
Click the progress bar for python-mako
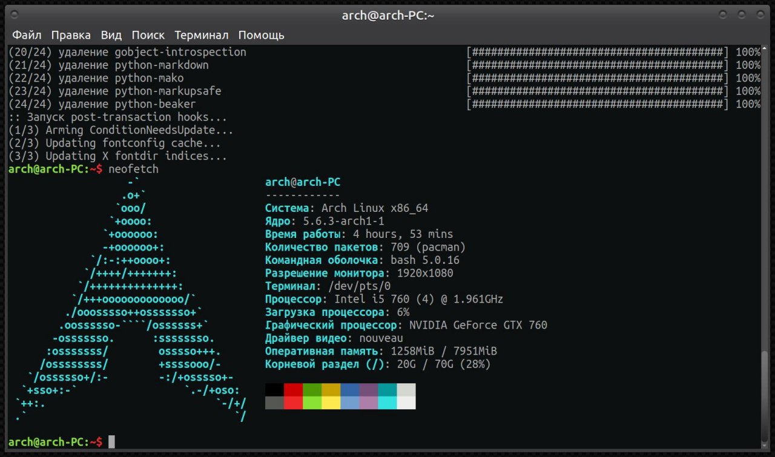tap(598, 79)
